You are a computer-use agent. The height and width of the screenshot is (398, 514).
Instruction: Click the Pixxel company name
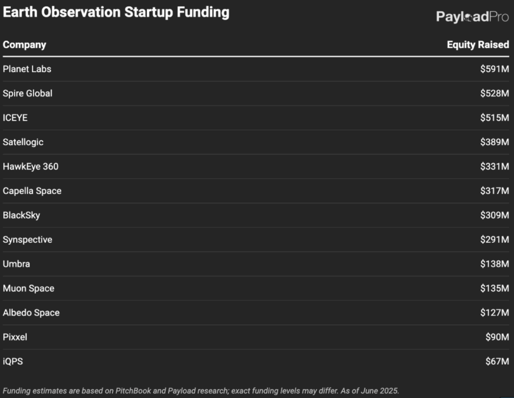15,337
